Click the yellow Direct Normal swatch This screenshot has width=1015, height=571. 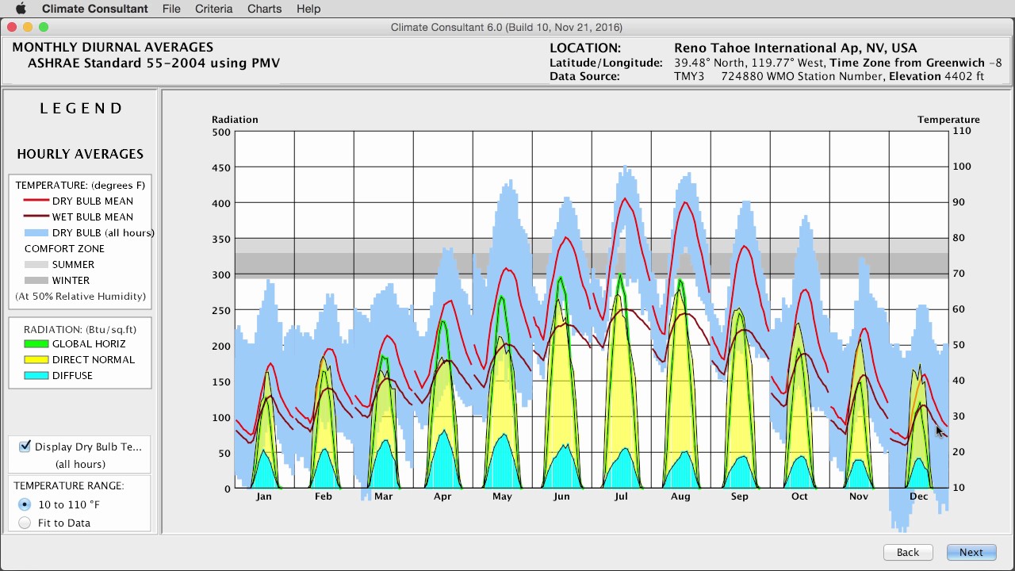click(36, 359)
